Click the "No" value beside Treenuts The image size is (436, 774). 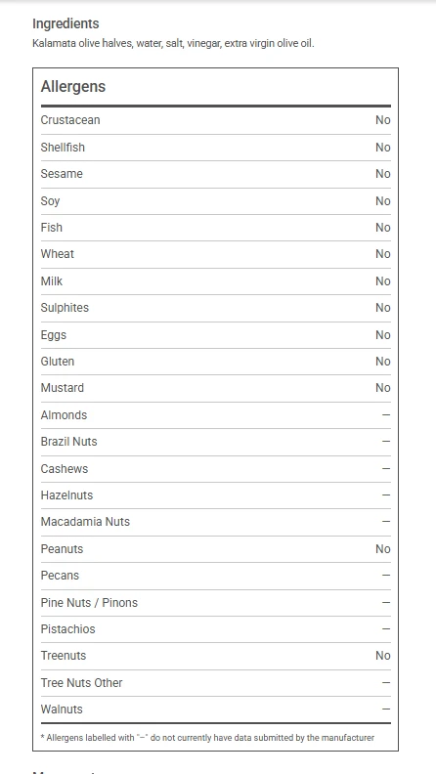click(382, 656)
